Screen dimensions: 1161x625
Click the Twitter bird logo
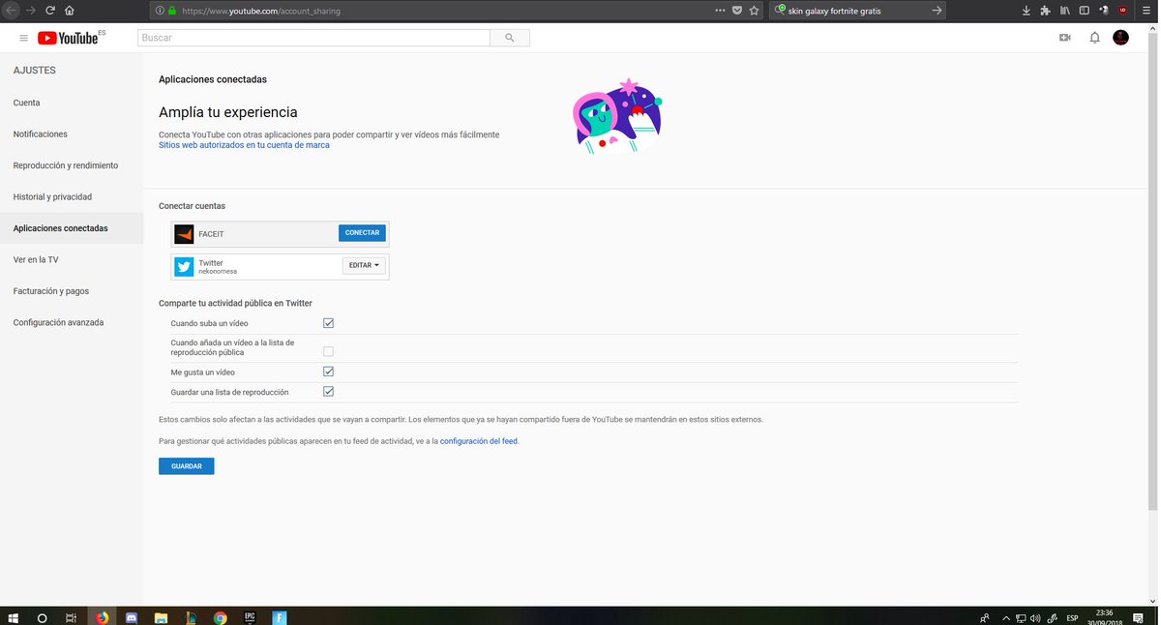[x=184, y=267]
